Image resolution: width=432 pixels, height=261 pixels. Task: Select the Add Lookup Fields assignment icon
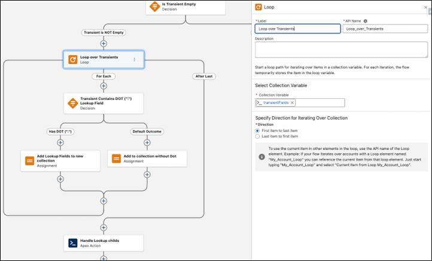click(x=30, y=160)
